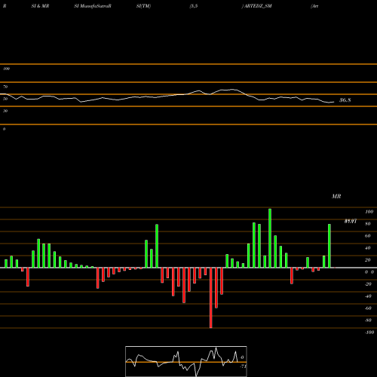Click the RSI axis label 50
The height and width of the screenshot is (377, 377).
(x=5, y=99)
